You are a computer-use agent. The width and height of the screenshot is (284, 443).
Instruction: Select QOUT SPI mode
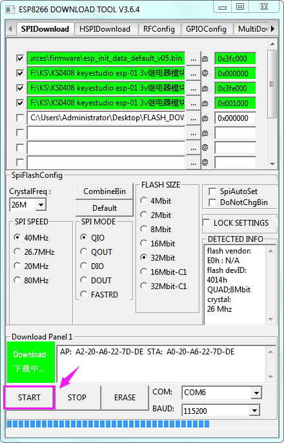coord(96,252)
